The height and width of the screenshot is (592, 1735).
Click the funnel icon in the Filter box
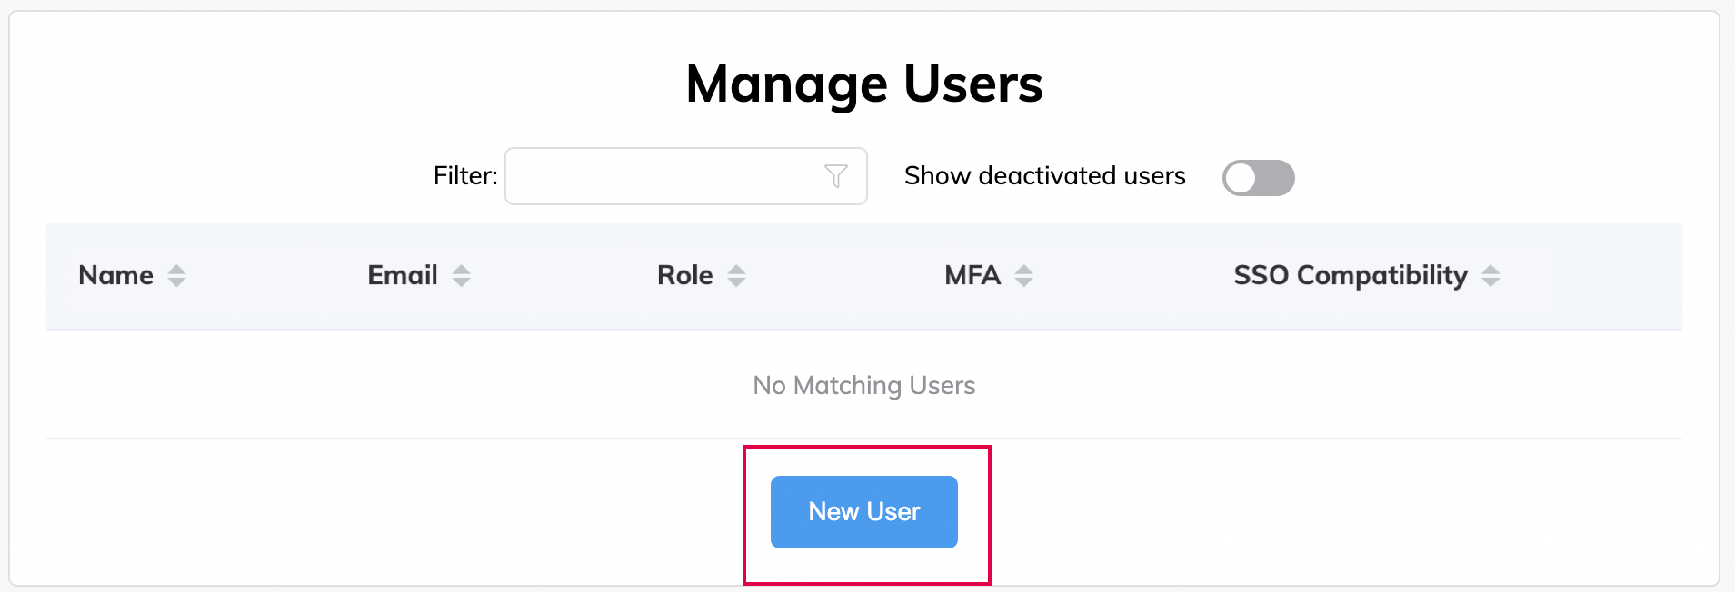pos(836,176)
